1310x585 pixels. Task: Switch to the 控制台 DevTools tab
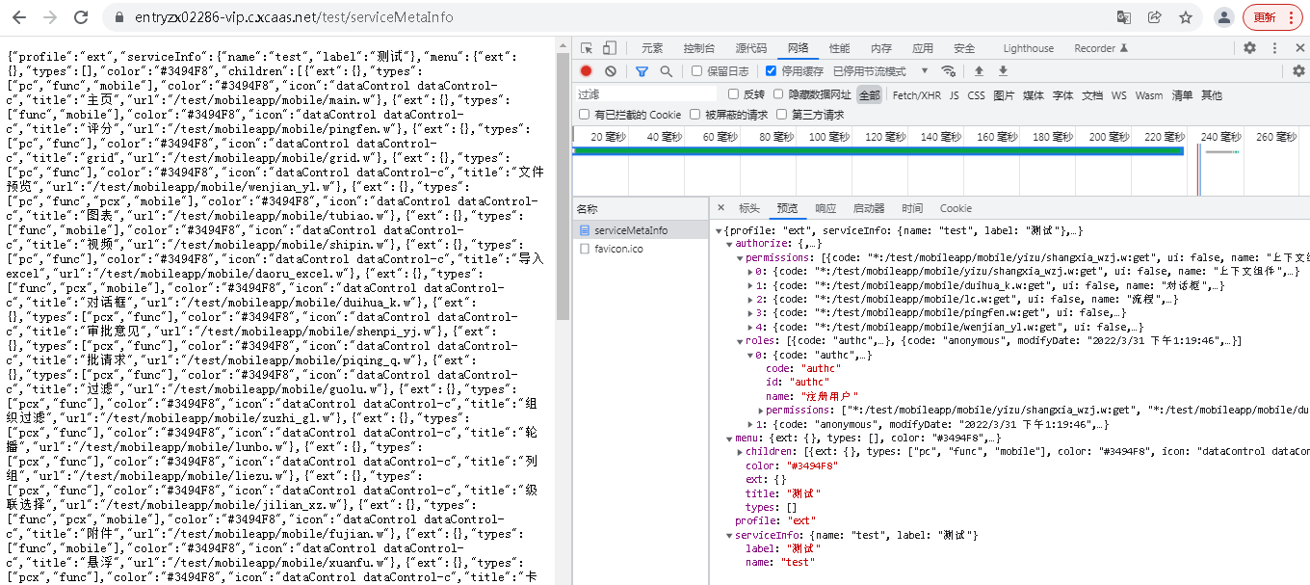(x=698, y=48)
